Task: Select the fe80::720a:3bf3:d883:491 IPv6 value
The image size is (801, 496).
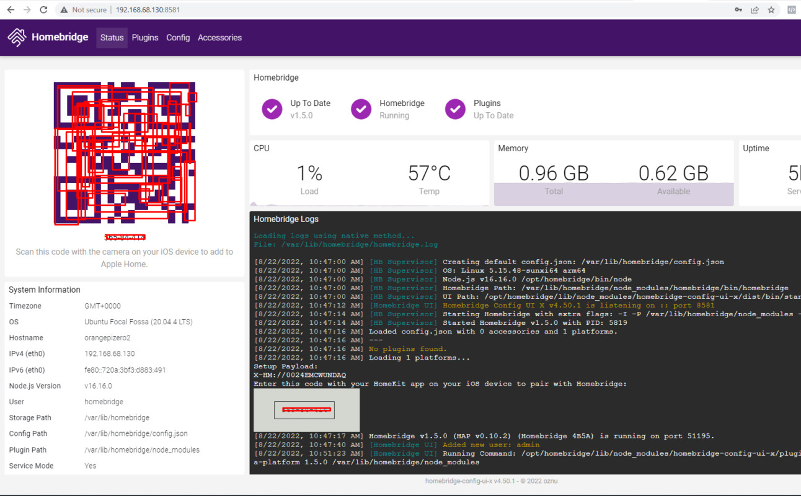Action: tap(125, 370)
